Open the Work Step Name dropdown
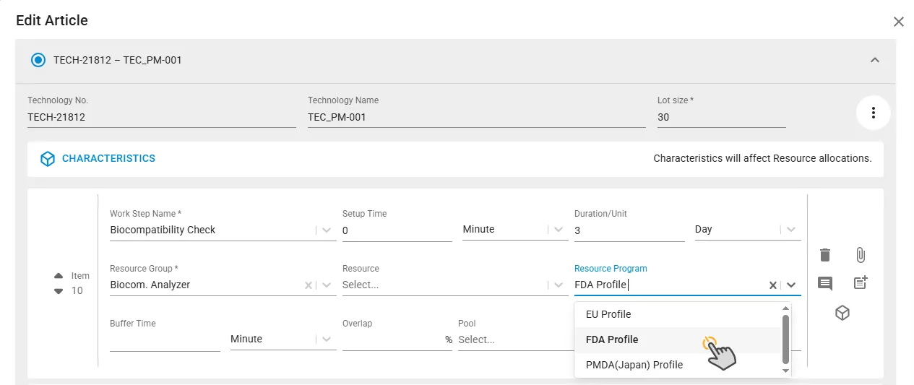 click(x=327, y=230)
